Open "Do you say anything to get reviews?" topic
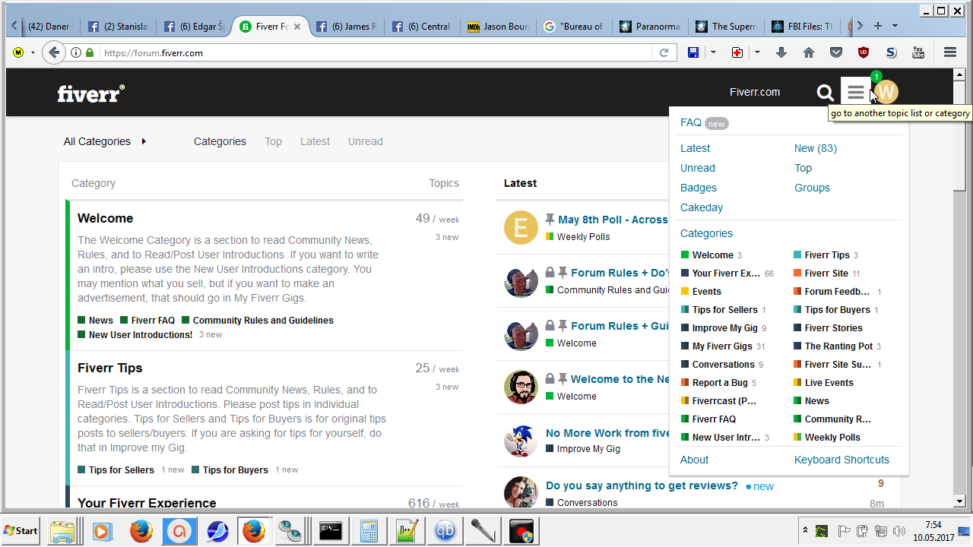This screenshot has height=547, width=973. 642,485
